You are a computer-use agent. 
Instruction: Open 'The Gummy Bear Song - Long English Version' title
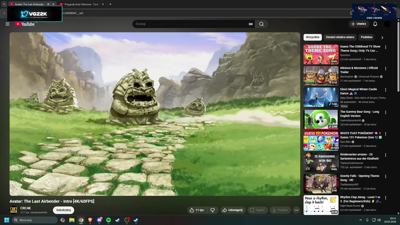click(x=360, y=114)
